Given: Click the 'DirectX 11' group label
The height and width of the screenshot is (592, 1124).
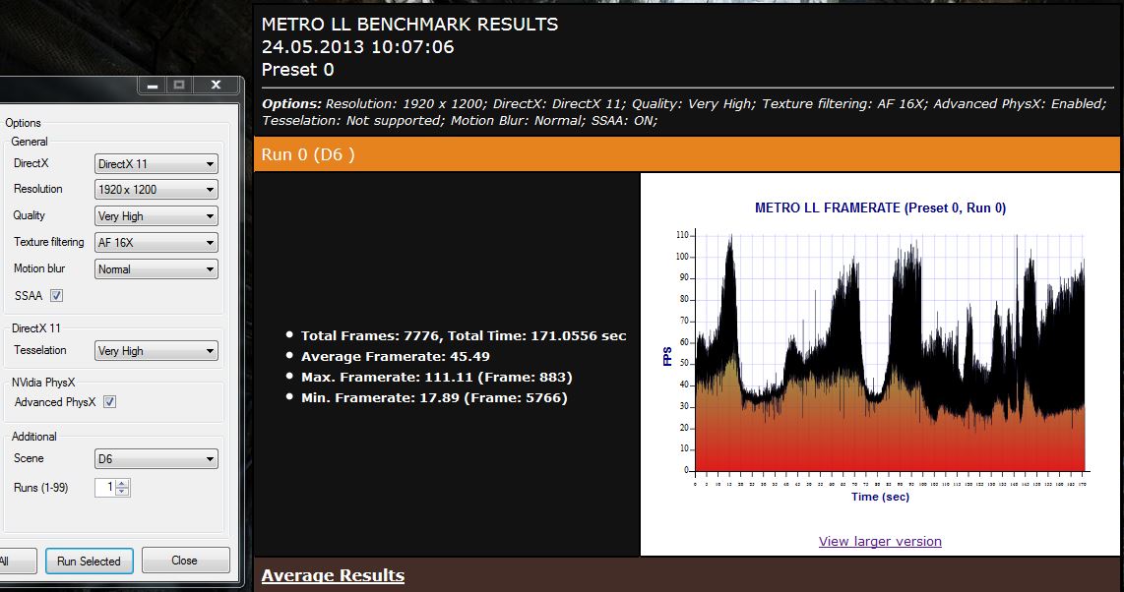Looking at the screenshot, I should (x=36, y=327).
